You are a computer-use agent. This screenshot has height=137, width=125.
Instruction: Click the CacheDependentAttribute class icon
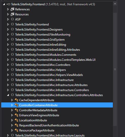(16, 100)
